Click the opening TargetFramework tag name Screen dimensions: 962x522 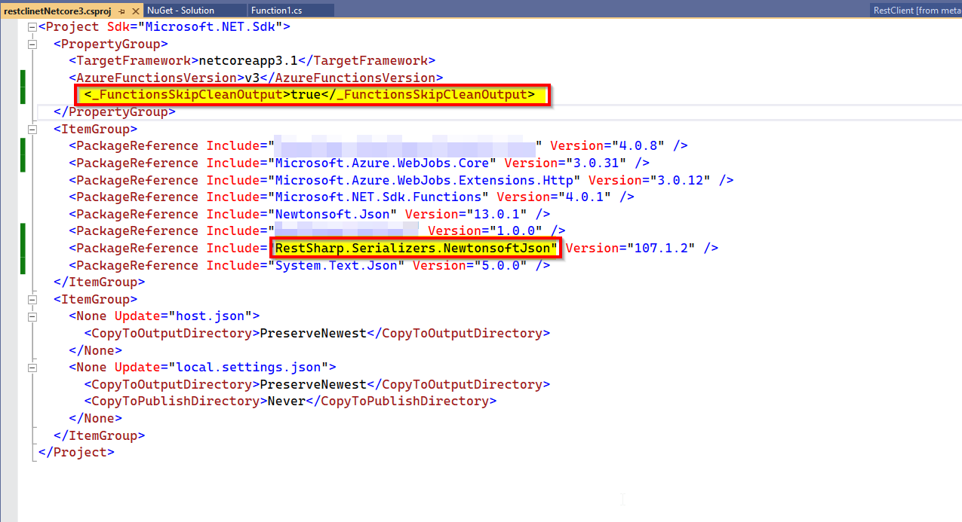[134, 60]
